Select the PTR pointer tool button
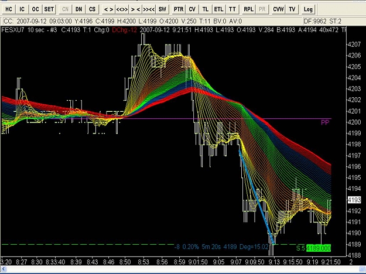This screenshot has width=366, height=274. click(179, 9)
